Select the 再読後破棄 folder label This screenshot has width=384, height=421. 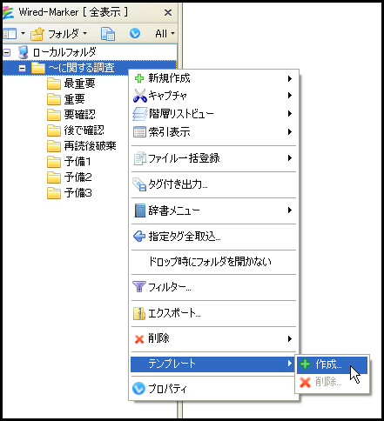(90, 146)
